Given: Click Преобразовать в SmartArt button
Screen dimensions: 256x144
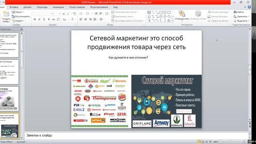Looking at the screenshot, I should pos(128,21).
